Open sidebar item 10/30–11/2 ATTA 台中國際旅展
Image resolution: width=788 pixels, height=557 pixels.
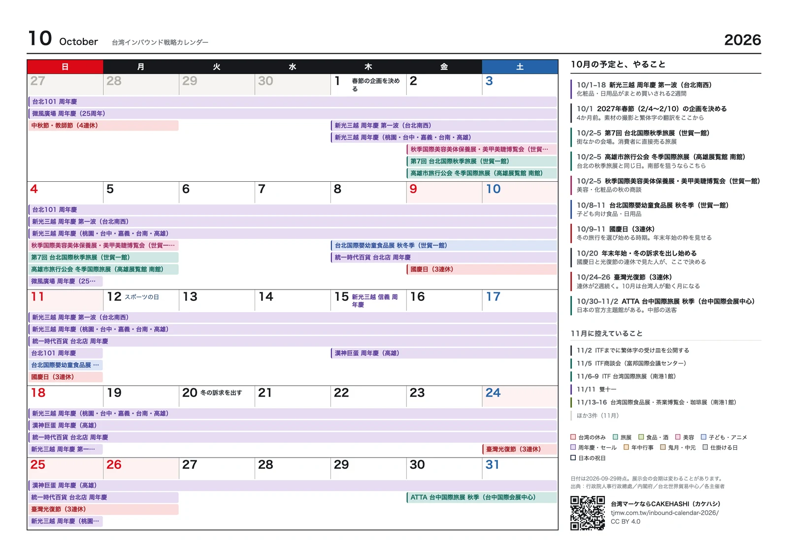(666, 306)
